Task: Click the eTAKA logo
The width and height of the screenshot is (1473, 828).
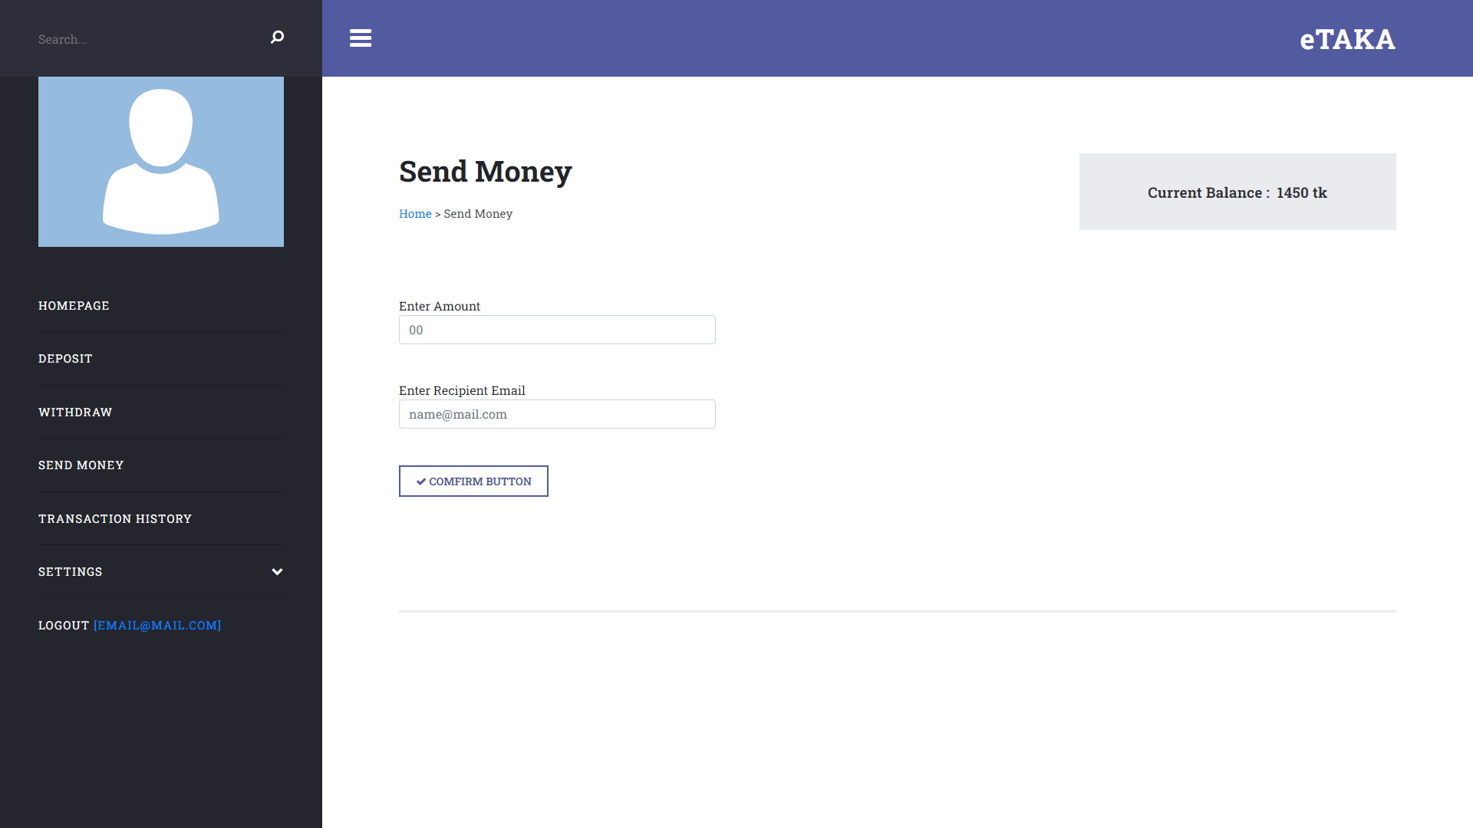Action: (x=1347, y=39)
